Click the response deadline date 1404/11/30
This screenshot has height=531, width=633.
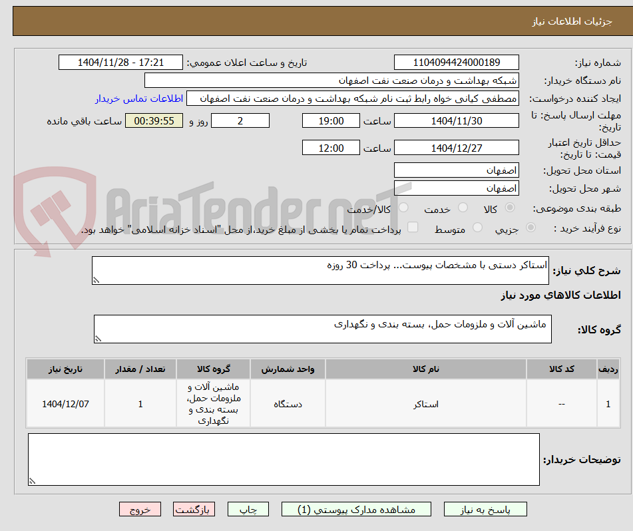(456, 120)
